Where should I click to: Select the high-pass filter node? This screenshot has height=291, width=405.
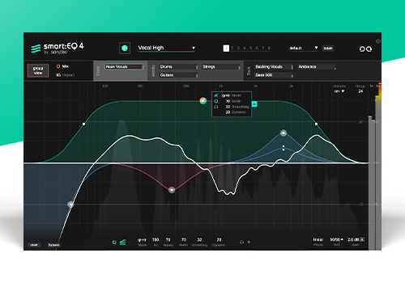pos(70,205)
